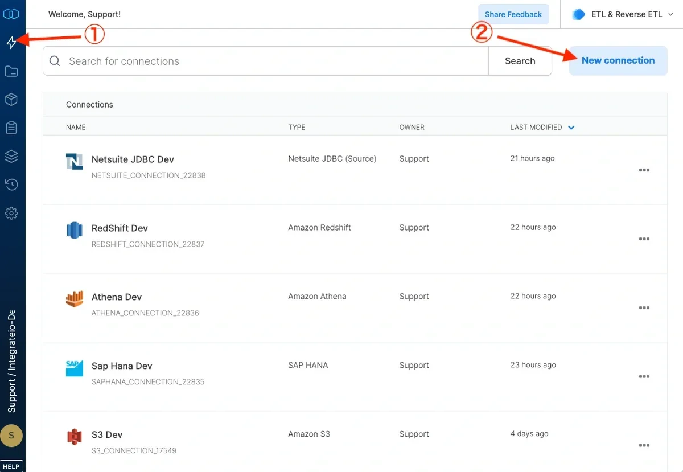This screenshot has height=472, width=683.
Task: Click the Amazon Redshift type cell
Action: click(319, 228)
